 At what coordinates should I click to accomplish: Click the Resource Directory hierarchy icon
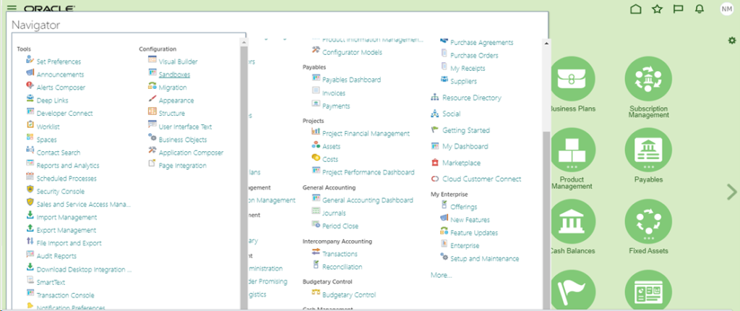click(435, 98)
